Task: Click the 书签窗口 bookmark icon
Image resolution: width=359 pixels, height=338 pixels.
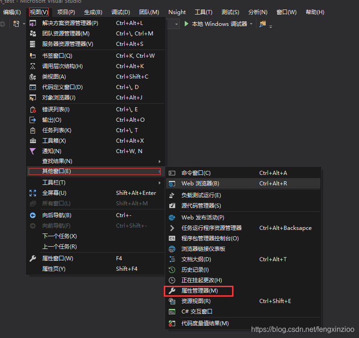Action: point(33,56)
